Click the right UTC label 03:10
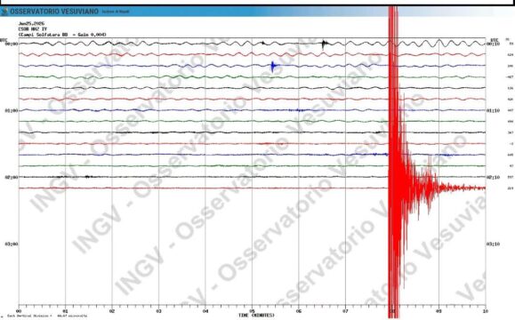This screenshot has width=515, height=320. [493, 244]
